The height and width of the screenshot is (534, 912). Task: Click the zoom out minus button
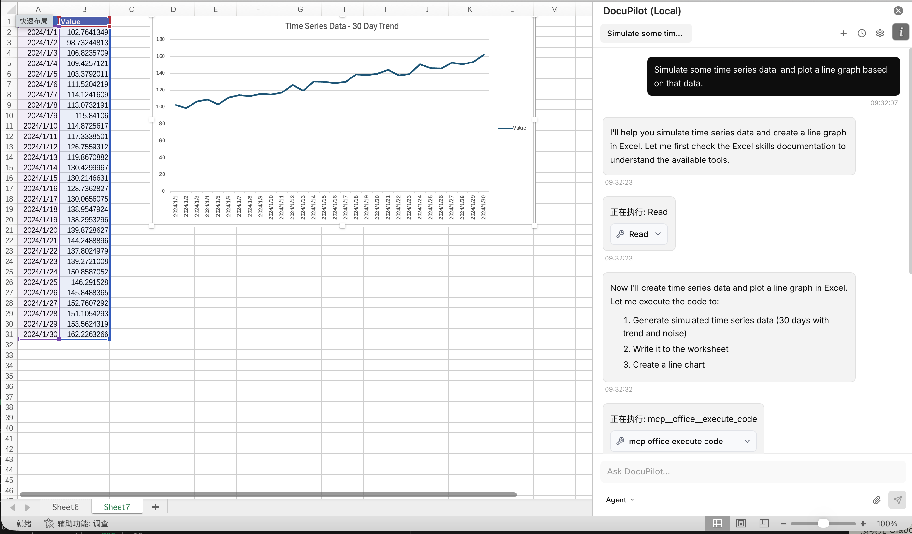point(784,523)
